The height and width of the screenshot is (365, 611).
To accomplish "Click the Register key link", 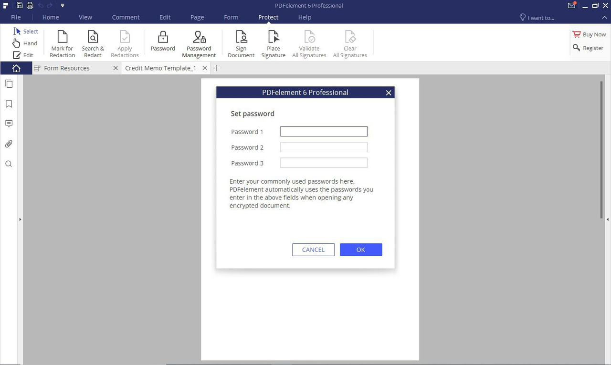I will click(x=588, y=48).
